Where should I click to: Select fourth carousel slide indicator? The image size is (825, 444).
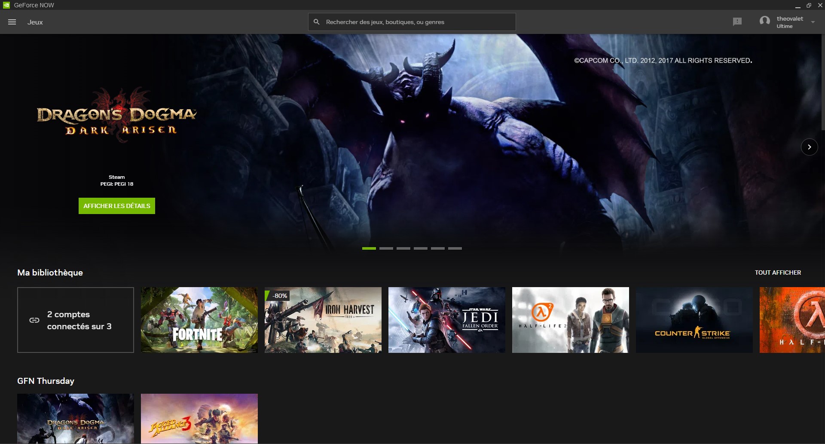pos(421,248)
